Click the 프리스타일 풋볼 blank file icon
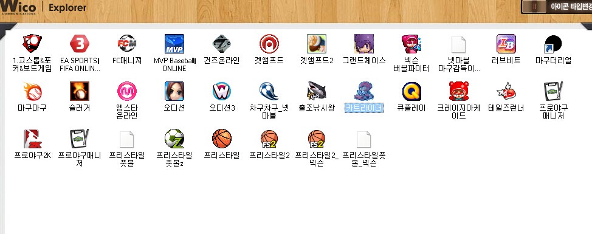Viewport: 592px width, 234px height. (127, 139)
